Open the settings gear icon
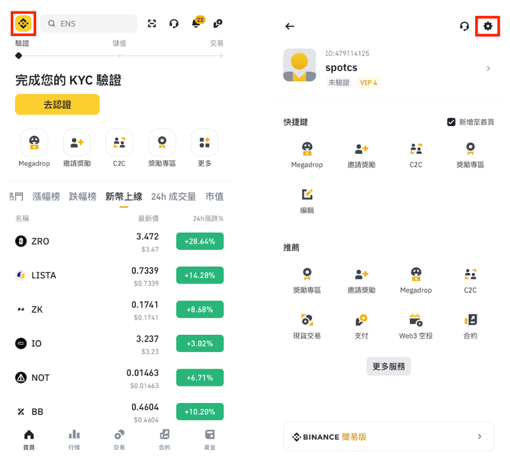510x474 pixels. 488,26
